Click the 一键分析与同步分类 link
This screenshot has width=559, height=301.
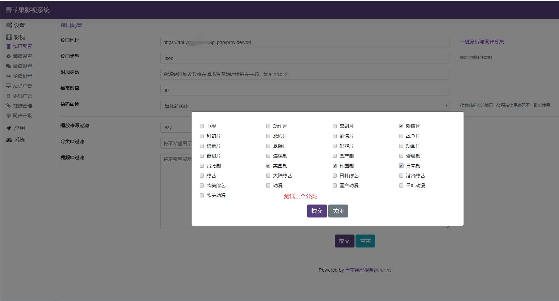(x=482, y=42)
